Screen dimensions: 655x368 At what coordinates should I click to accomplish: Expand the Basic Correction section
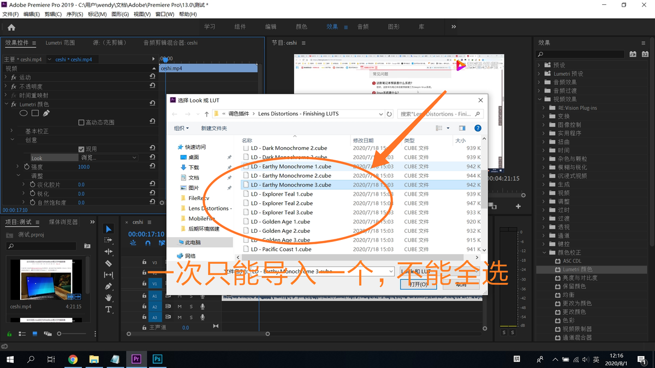(x=13, y=131)
